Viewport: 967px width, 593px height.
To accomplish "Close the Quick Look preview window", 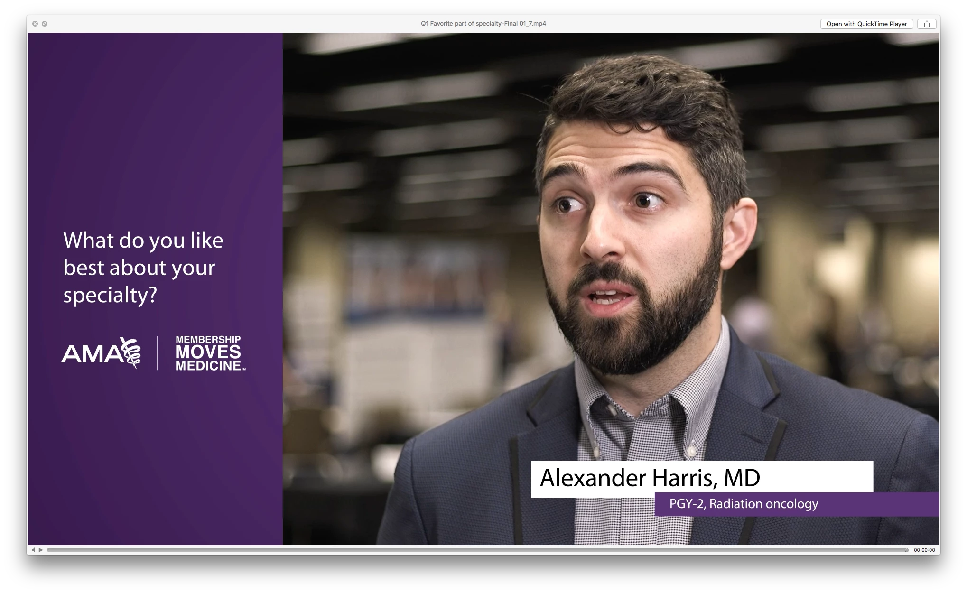I will 35,24.
